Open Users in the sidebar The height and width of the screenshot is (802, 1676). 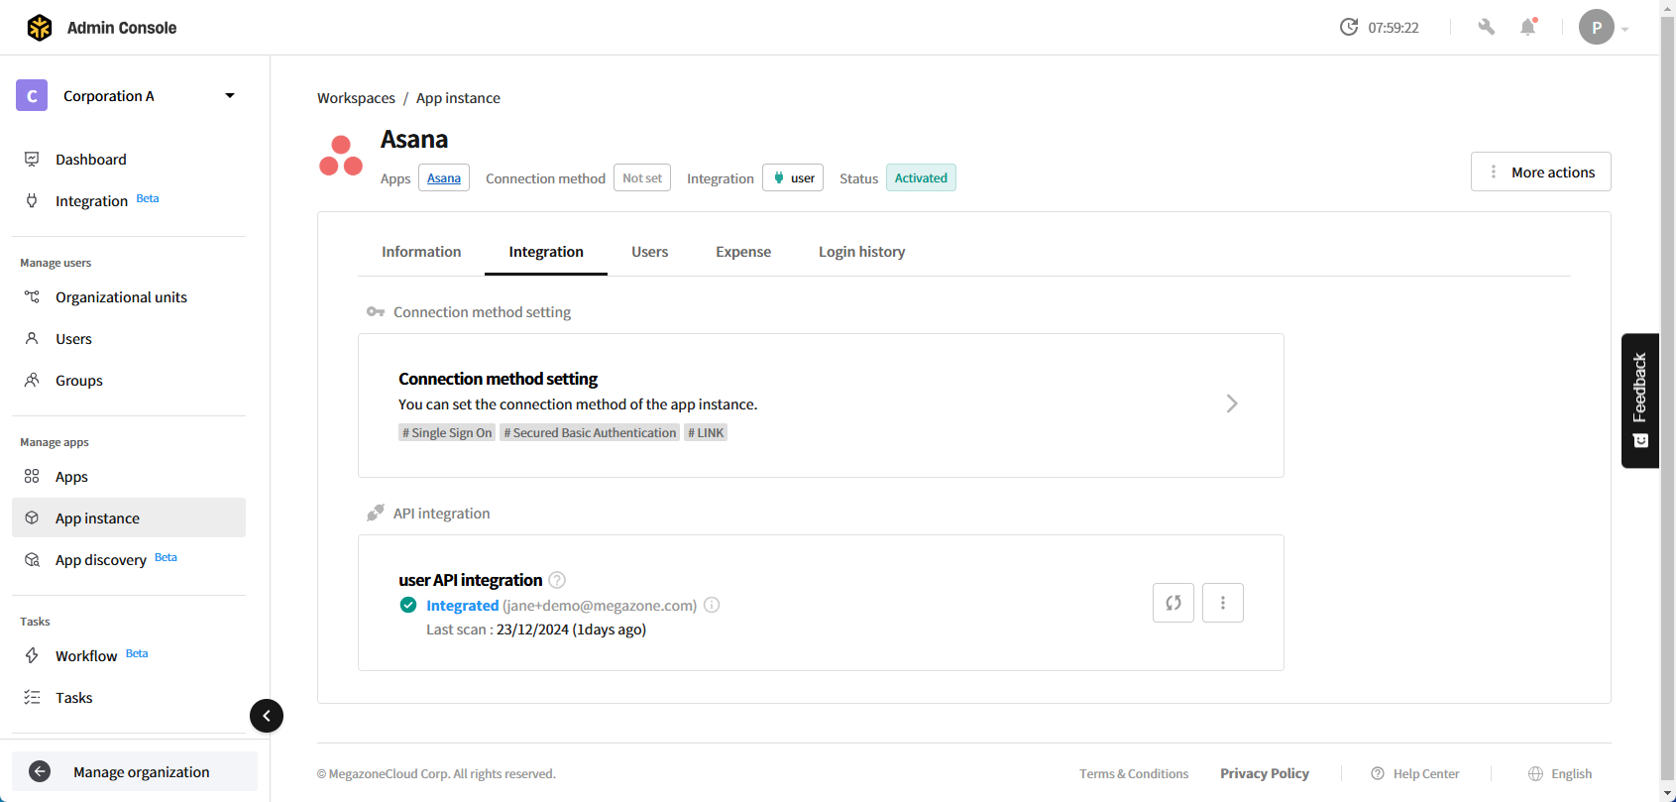click(129, 339)
